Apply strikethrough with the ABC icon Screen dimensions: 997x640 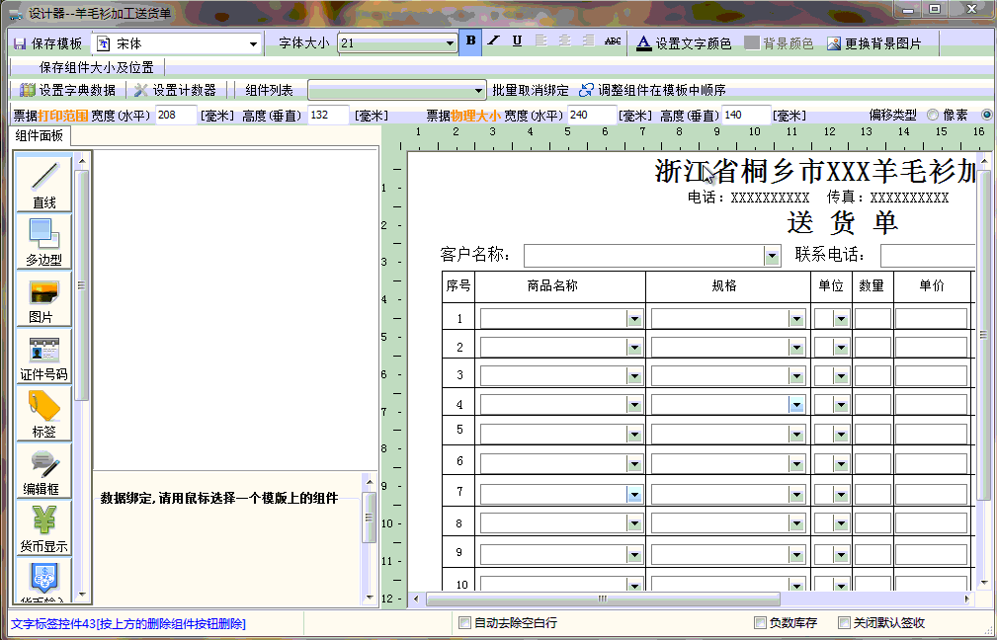click(611, 43)
